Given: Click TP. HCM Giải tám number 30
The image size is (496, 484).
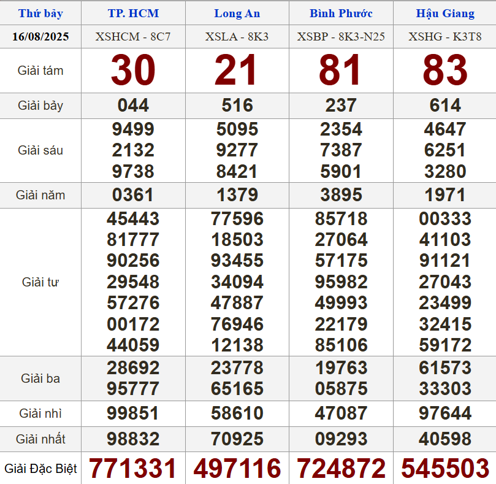Looking at the screenshot, I should click(133, 71).
